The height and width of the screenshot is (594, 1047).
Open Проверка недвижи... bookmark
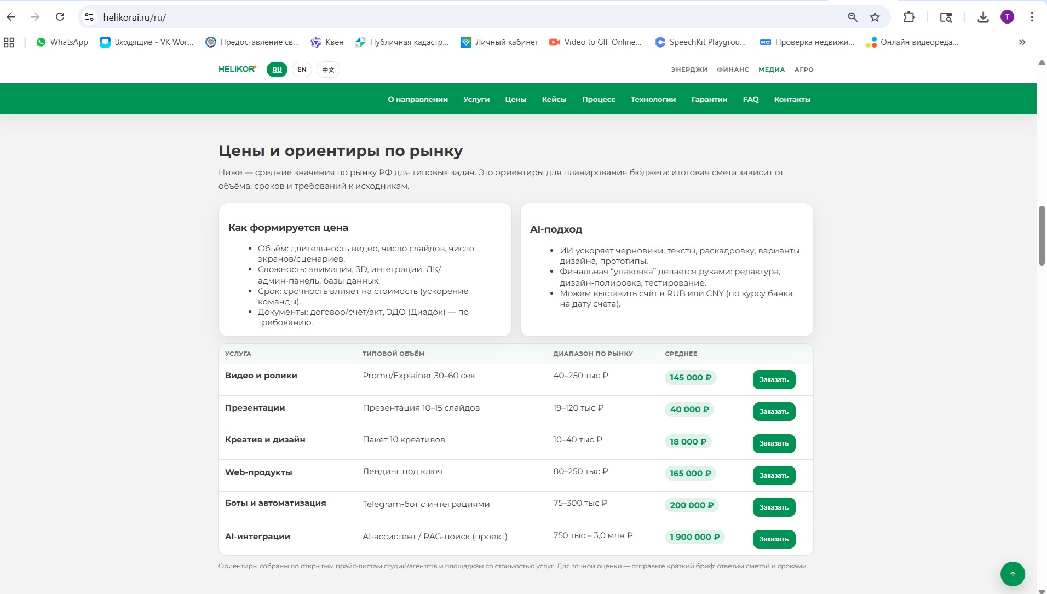(x=807, y=42)
